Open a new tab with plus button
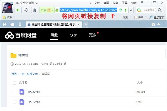The height and width of the screenshot is (111, 167). pos(86,24)
